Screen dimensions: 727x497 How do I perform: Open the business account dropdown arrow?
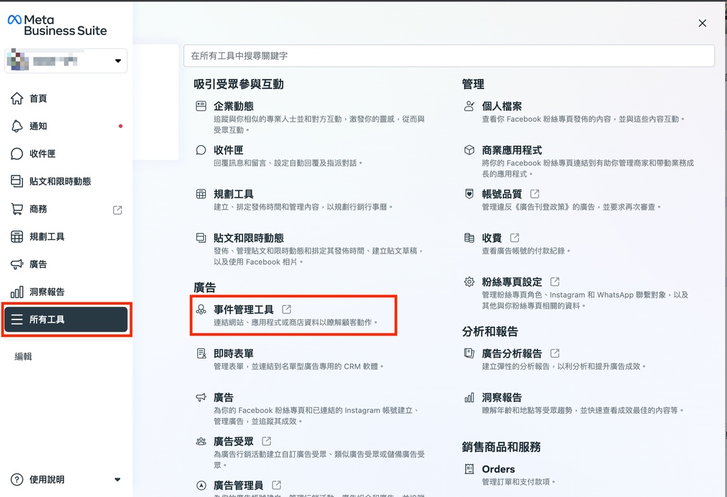118,61
